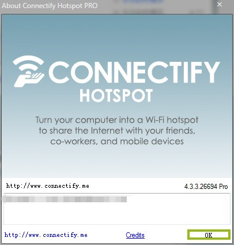Image resolution: width=234 pixels, height=245 pixels.
Task: Click the OK button
Action: [x=209, y=235]
